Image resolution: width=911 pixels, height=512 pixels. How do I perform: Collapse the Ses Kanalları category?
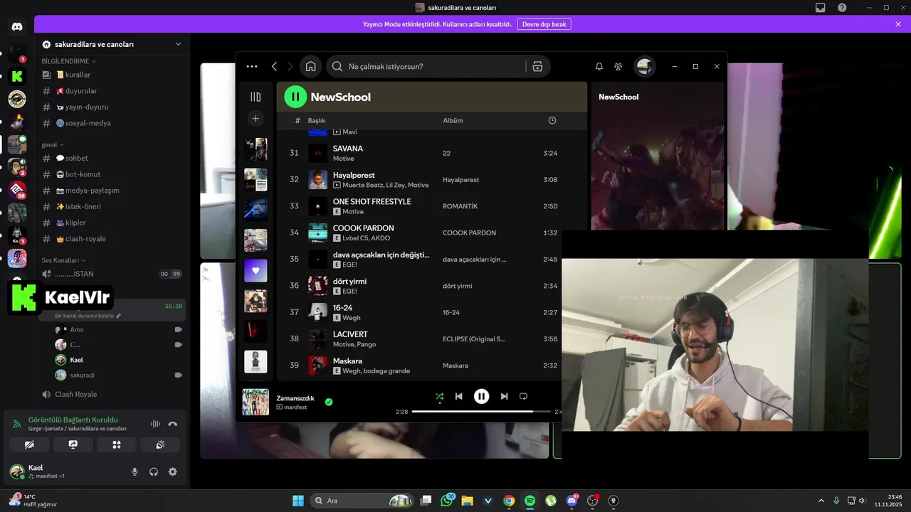click(63, 260)
